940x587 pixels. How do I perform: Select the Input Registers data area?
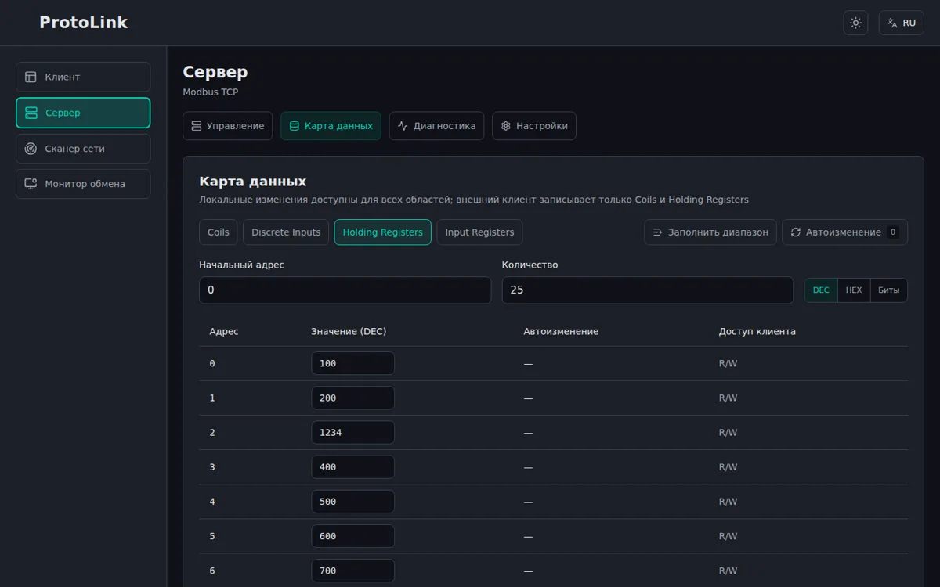[479, 232]
